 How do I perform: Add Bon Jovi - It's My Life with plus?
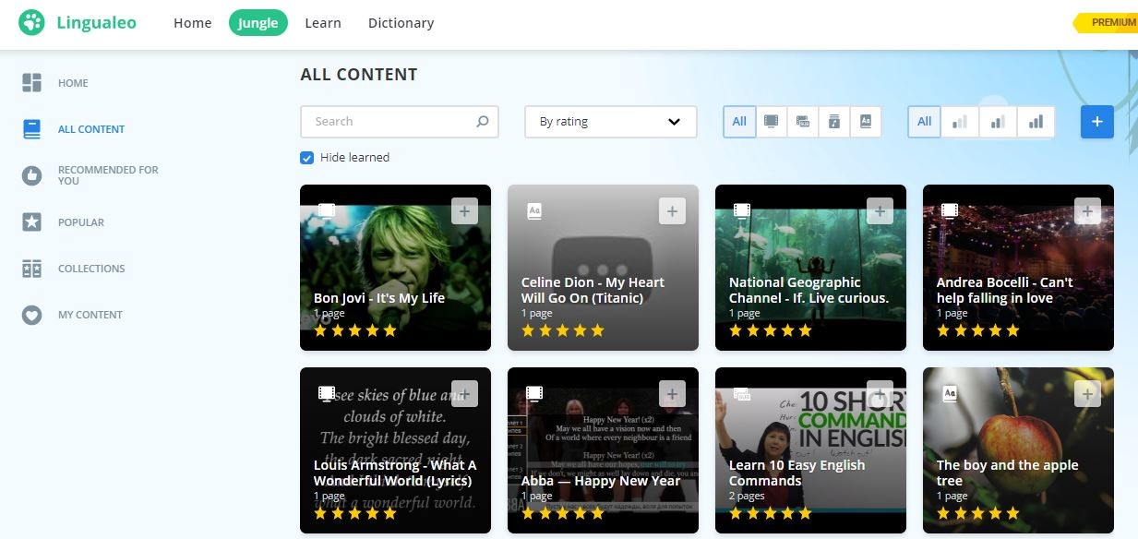[x=464, y=211]
